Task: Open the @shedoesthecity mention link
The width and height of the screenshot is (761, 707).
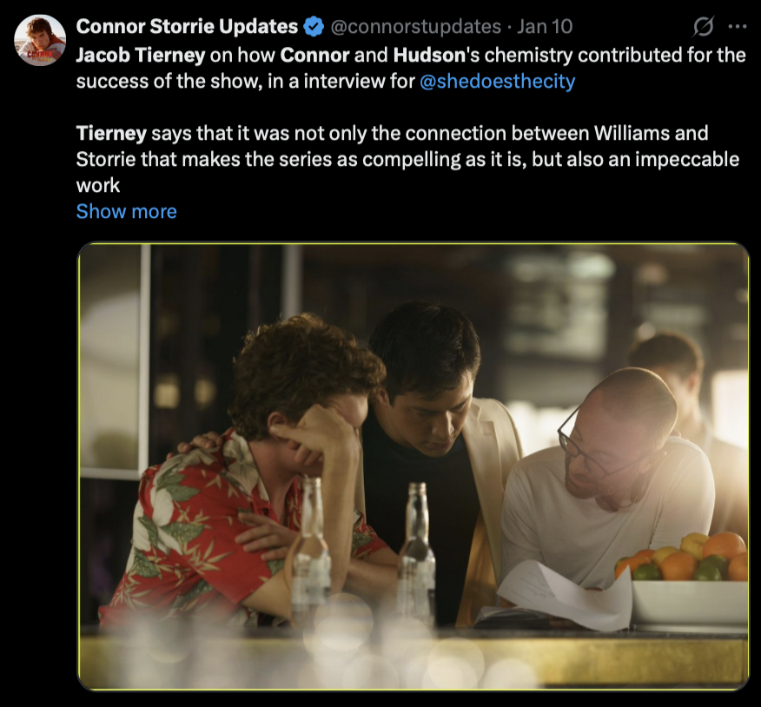Action: pyautogui.click(x=497, y=81)
